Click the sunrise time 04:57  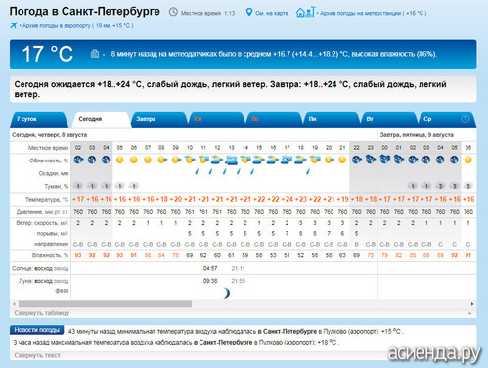click(210, 268)
